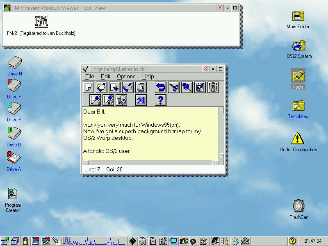Open the File menu
The width and height of the screenshot is (328, 246).
click(89, 76)
